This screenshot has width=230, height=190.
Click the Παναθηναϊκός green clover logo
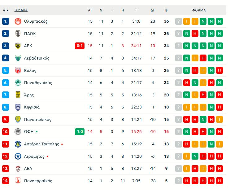[x=18, y=83]
